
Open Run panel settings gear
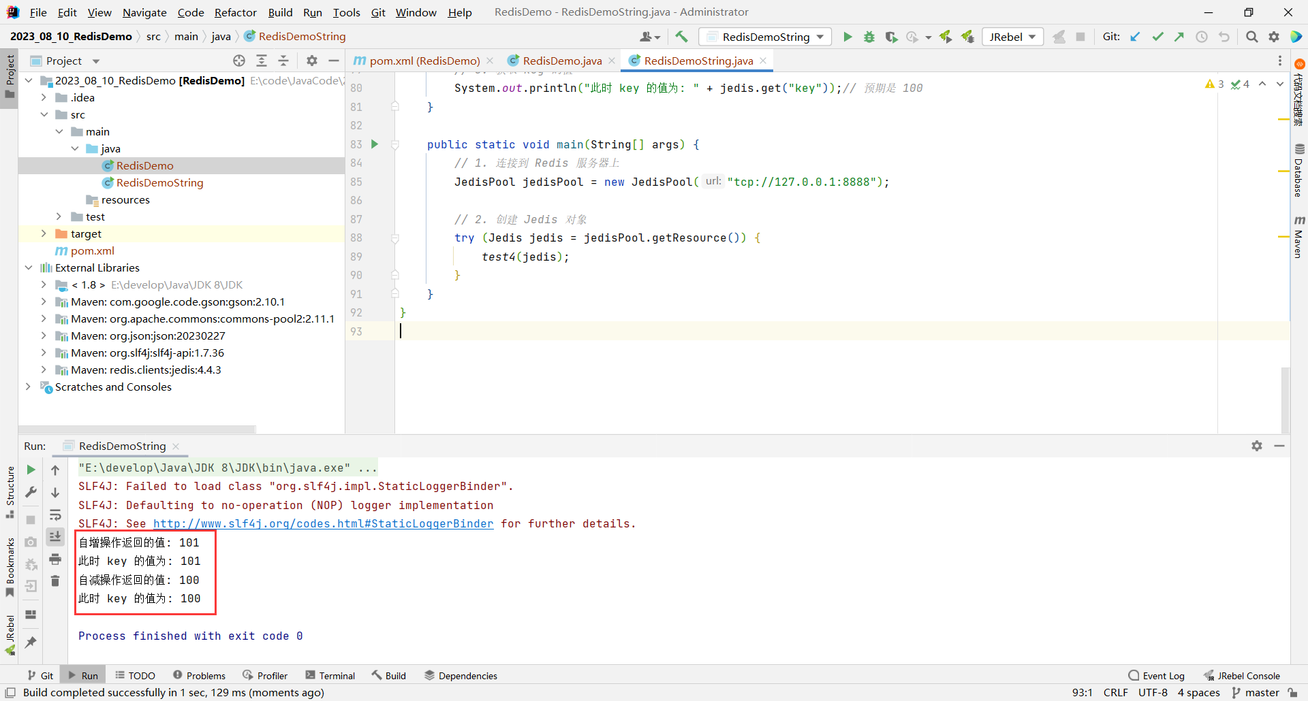click(x=1257, y=446)
